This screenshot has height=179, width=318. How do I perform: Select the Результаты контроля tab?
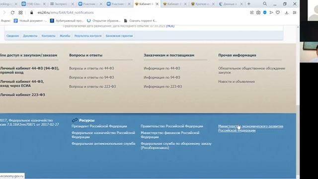point(88,36)
